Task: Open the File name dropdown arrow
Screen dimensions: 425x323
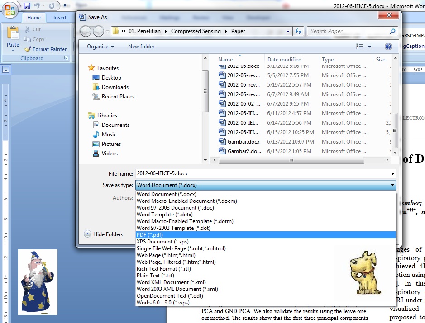Action: [x=392, y=173]
